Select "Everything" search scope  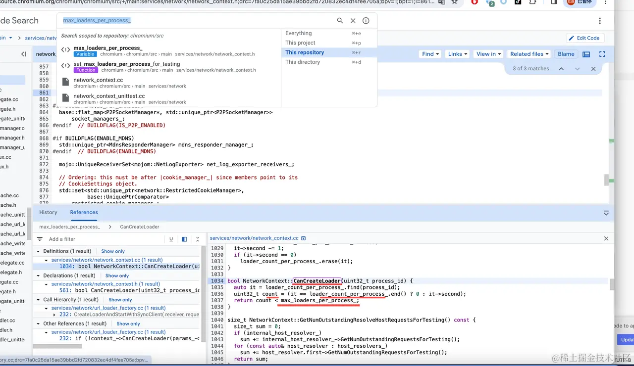point(299,33)
